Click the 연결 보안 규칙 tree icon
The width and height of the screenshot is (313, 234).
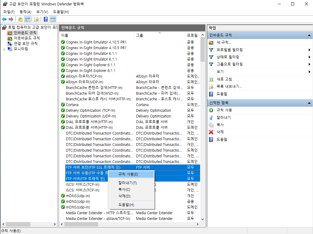tap(10, 43)
